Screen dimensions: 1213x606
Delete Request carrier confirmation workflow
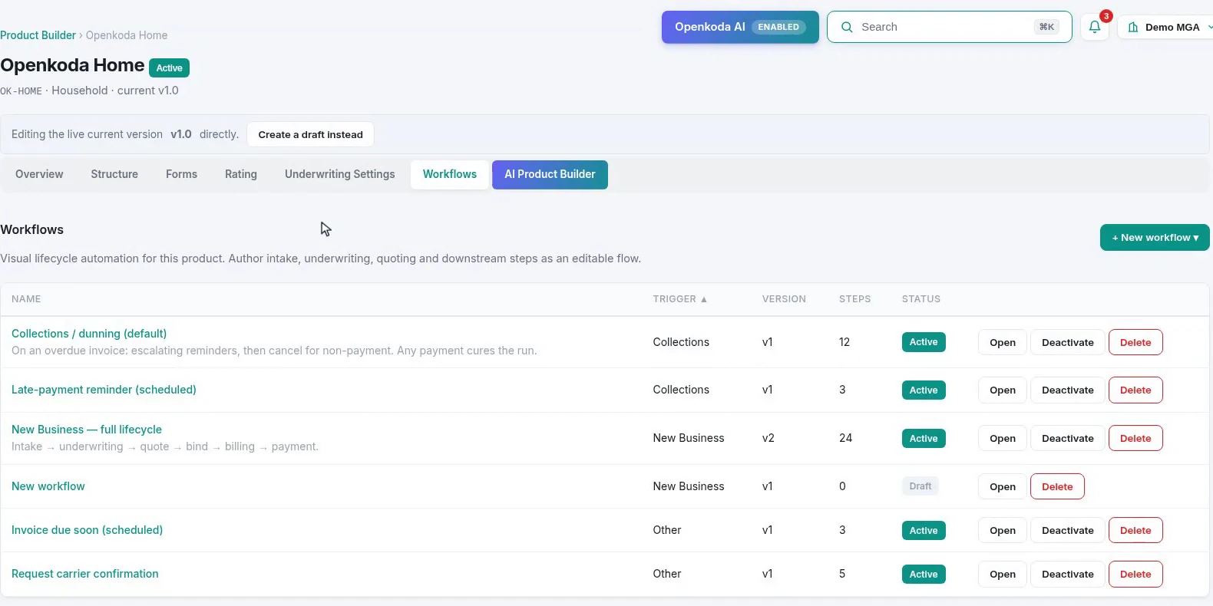(x=1135, y=574)
